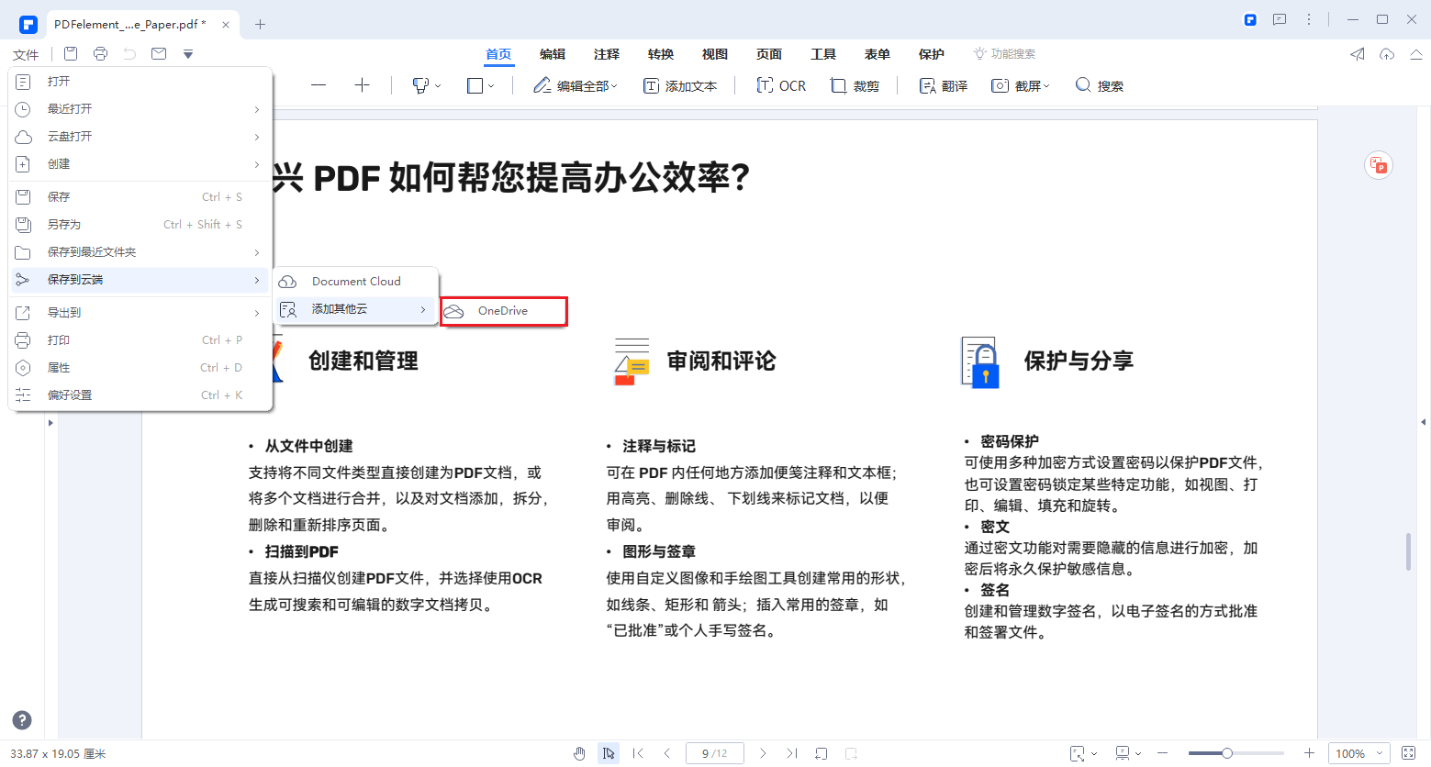Click the undo arrow icon

(x=129, y=54)
